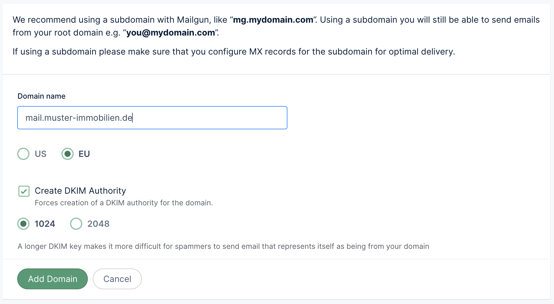Choose the 1024 DKIM key length radio
Screen dimensions: 554x304
click(x=23, y=224)
